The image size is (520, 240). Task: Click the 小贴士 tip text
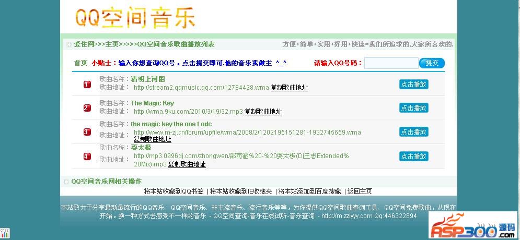tap(104, 63)
